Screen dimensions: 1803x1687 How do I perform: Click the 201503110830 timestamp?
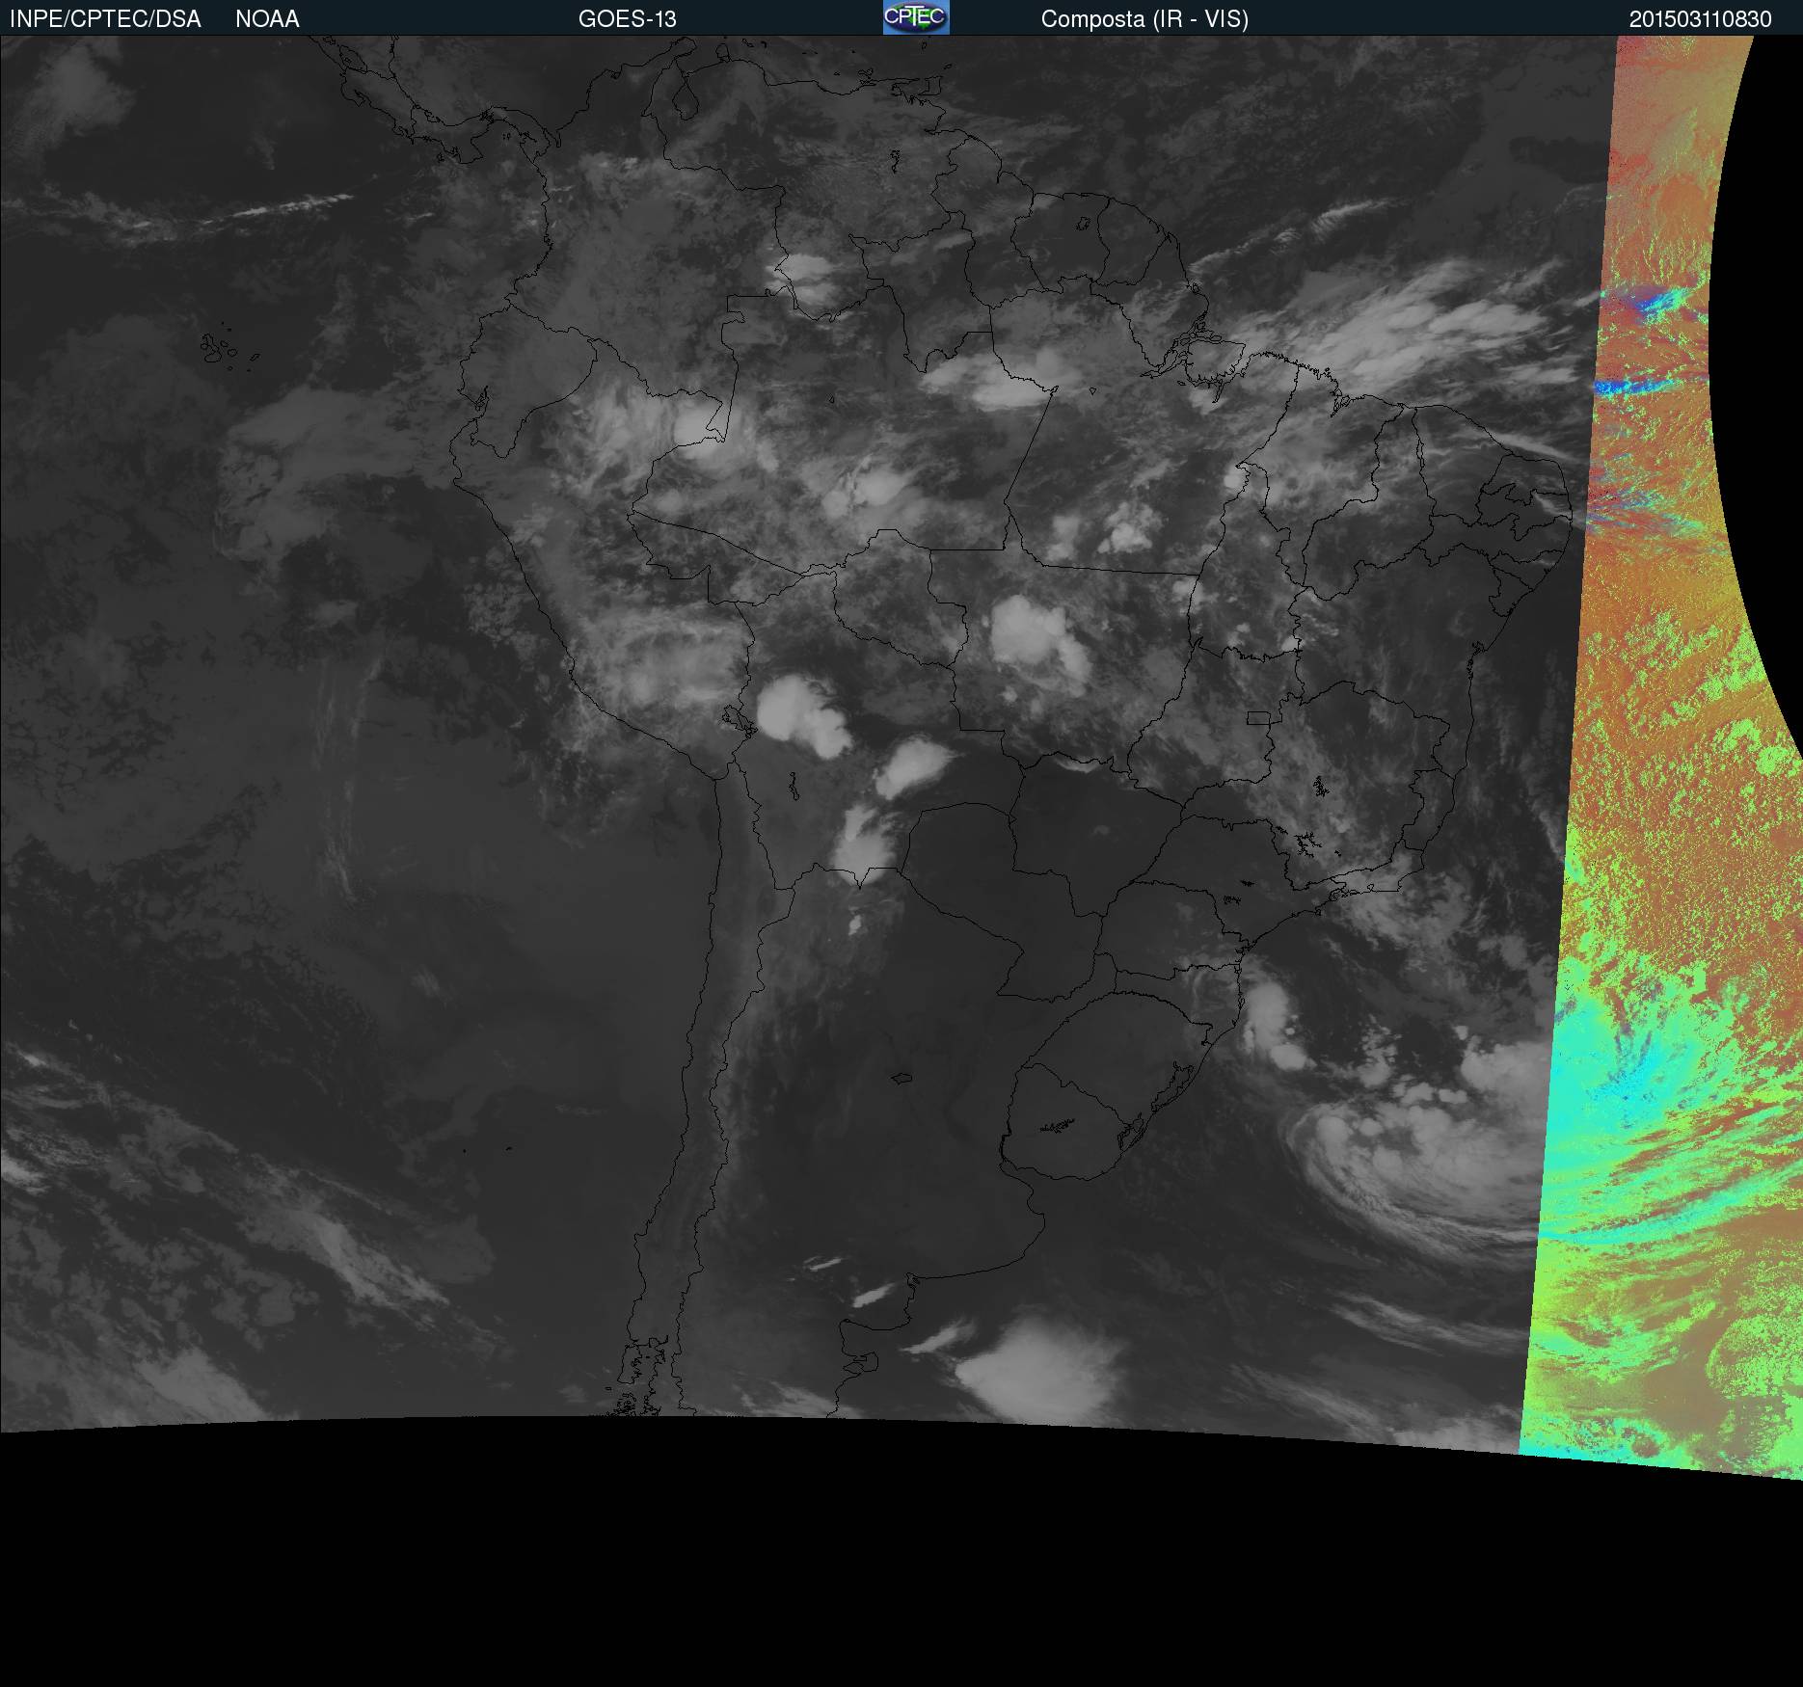click(1701, 19)
